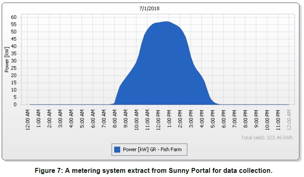Click the peak of the blue power curve
This screenshot has width=304, height=177.
[166, 22]
